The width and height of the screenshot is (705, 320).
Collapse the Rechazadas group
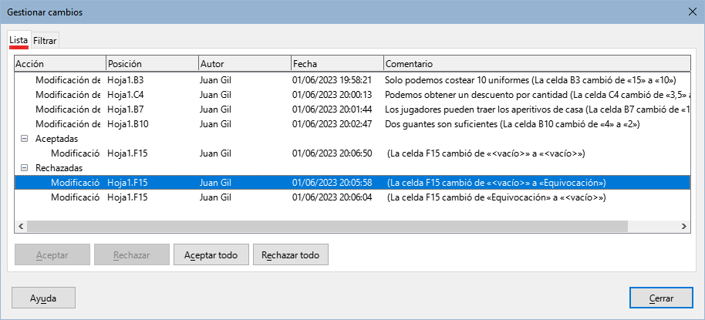(x=24, y=168)
